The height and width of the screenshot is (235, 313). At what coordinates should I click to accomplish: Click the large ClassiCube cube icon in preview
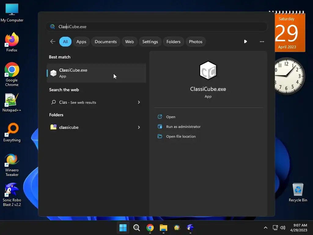(x=208, y=70)
